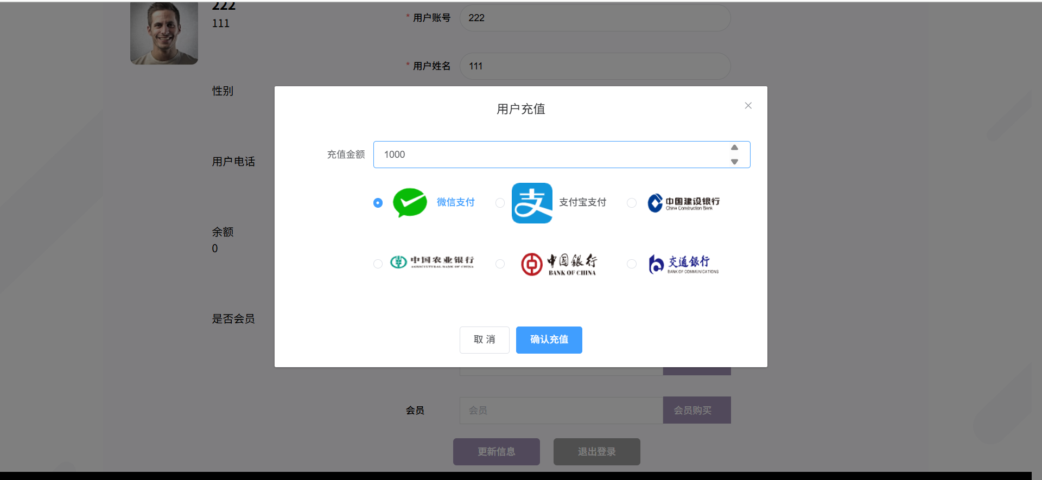Click the 性别 label in sidebar
This screenshot has width=1042, height=480.
(x=223, y=91)
